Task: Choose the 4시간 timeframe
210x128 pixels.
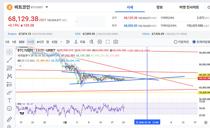Action: 40,41
